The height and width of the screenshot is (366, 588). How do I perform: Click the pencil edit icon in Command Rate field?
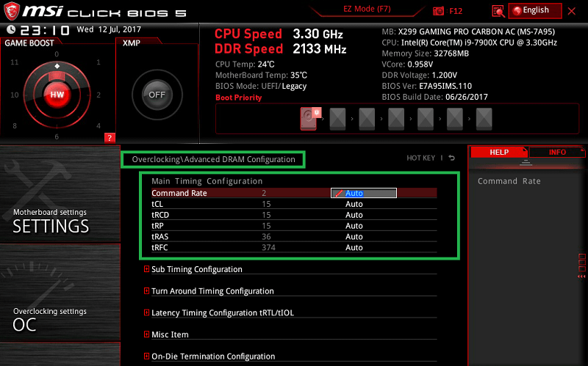(339, 194)
